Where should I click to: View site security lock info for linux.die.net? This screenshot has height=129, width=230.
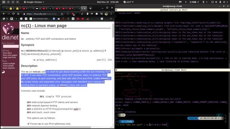(24, 14)
